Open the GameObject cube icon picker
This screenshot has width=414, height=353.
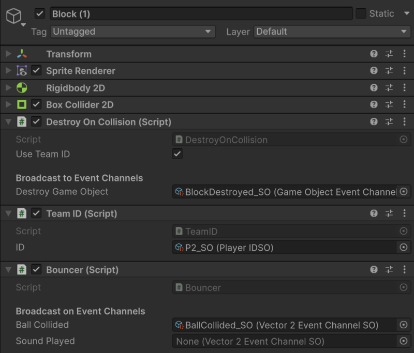pyautogui.click(x=14, y=16)
